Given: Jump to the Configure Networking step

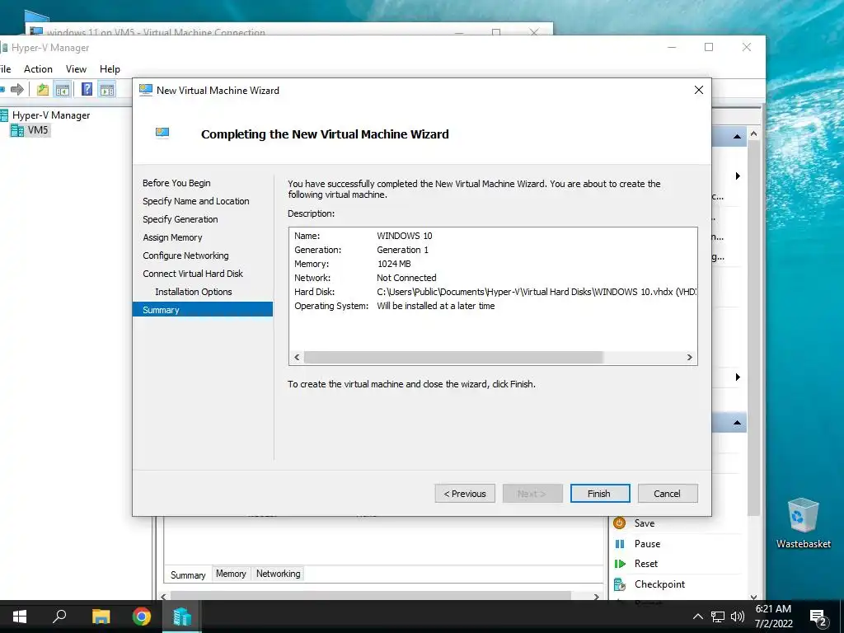Looking at the screenshot, I should point(185,256).
